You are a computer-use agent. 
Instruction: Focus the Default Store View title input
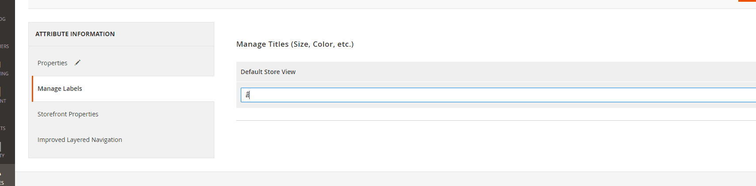coord(498,95)
